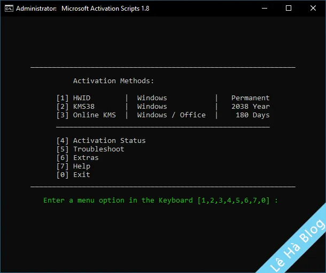This screenshot has height=273, width=326.
Task: Select the '[3] Online KMS' menu line
Action: tap(86, 115)
